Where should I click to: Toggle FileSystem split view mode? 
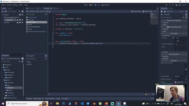pos(22,59)
